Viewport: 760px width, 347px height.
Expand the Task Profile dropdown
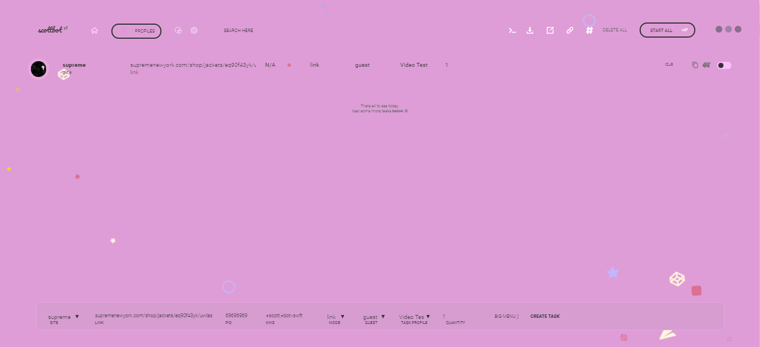point(415,317)
